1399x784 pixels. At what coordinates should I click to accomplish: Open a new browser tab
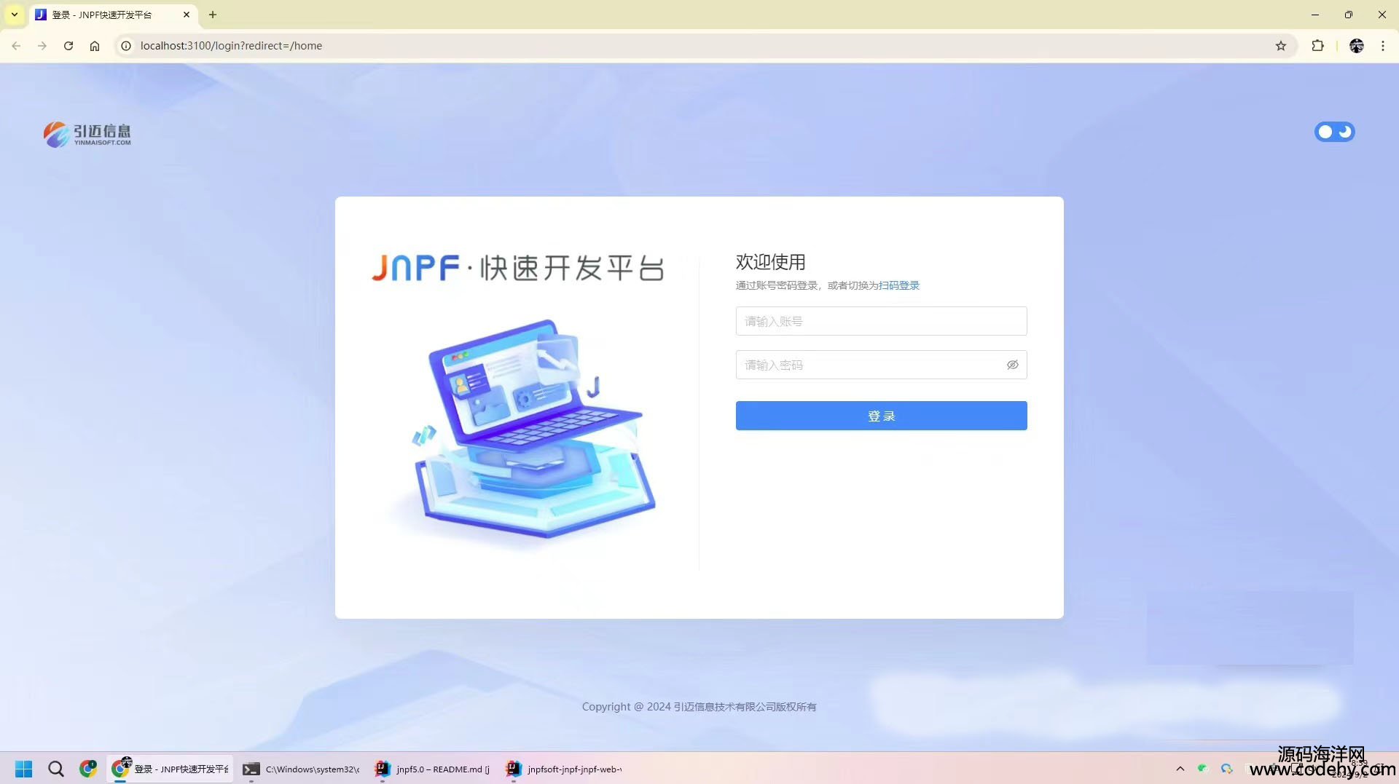click(213, 15)
